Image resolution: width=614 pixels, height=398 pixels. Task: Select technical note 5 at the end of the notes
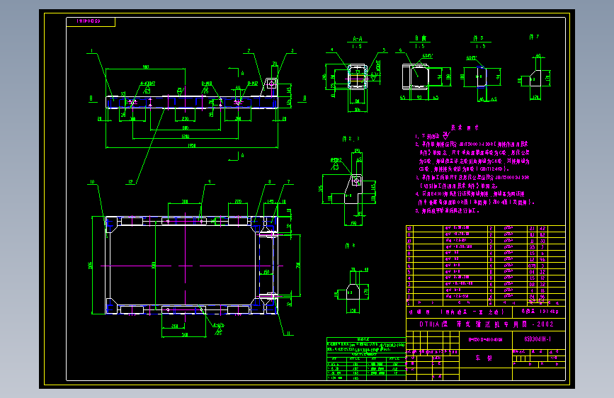[447, 211]
